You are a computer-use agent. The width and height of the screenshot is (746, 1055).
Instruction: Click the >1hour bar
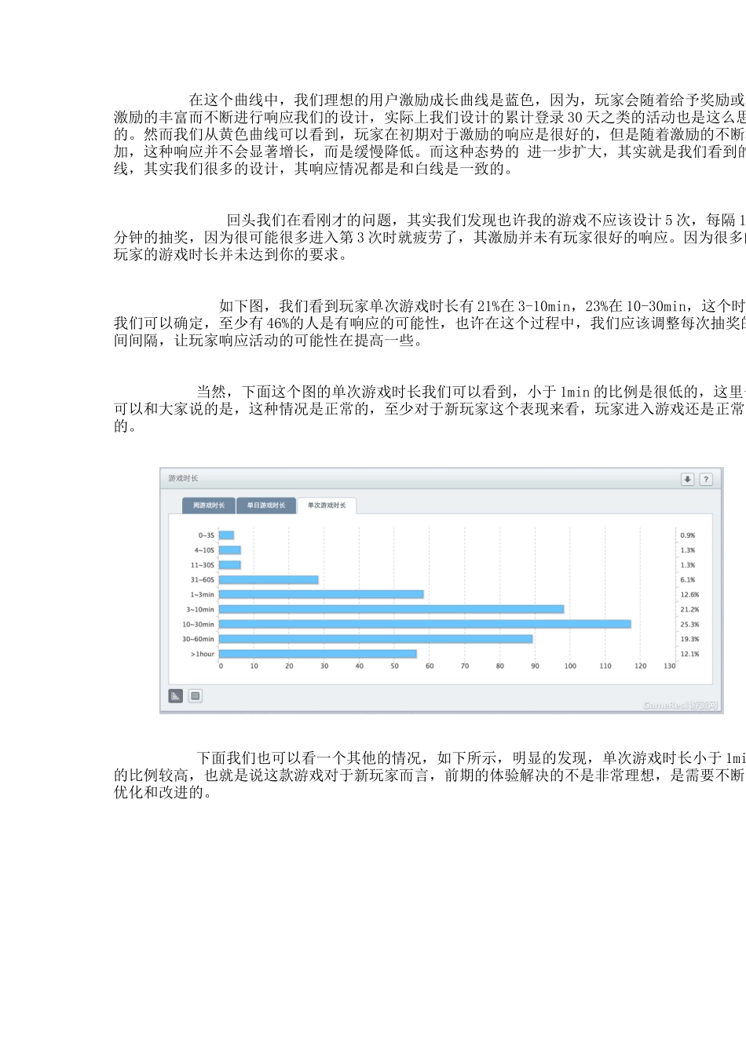click(x=318, y=654)
